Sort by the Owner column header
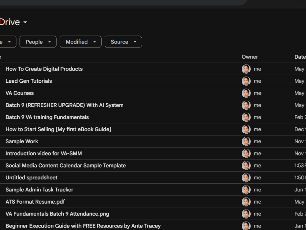The width and height of the screenshot is (306, 230). (250, 57)
